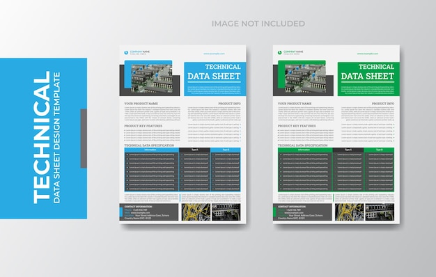Viewport: 436px width, 277px height.
Task: Select the Type B header in blue table
Action: click(x=226, y=150)
